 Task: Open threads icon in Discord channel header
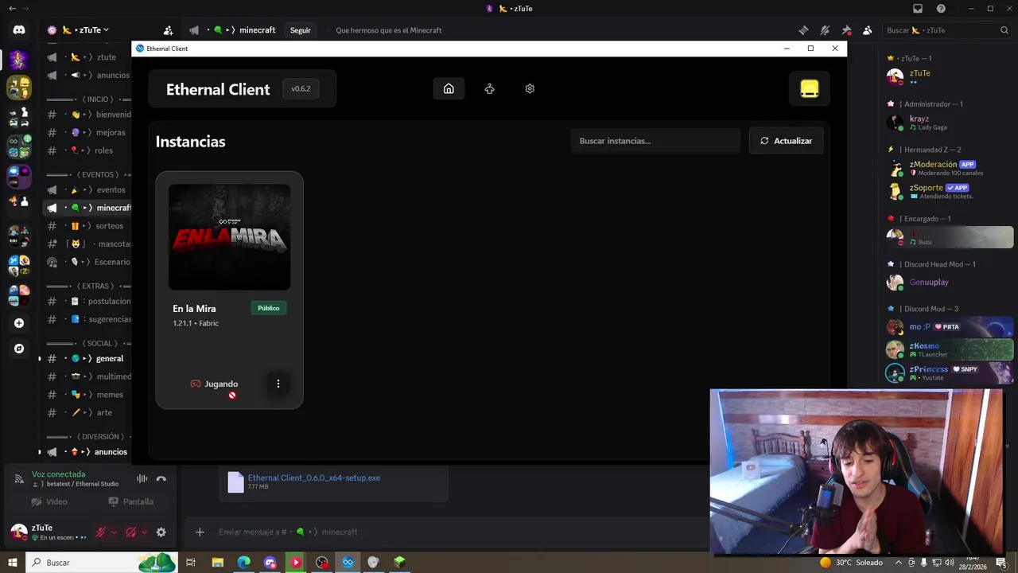pos(803,30)
